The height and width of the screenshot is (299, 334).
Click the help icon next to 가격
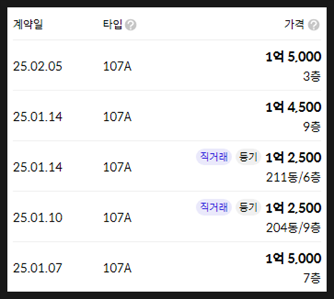(313, 25)
